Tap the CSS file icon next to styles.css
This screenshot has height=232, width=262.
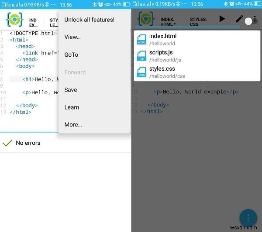pos(141,72)
